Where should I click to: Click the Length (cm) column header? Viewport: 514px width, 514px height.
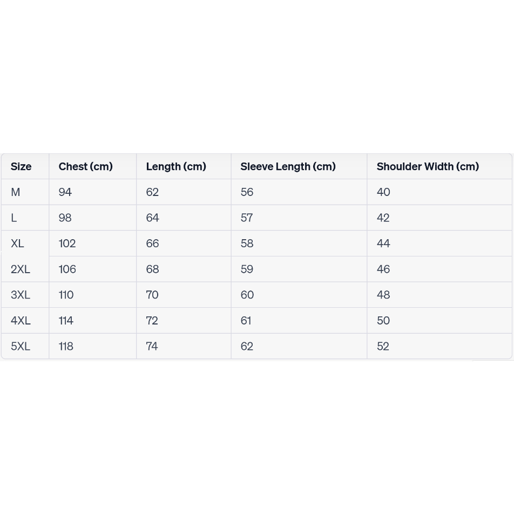[x=176, y=166]
